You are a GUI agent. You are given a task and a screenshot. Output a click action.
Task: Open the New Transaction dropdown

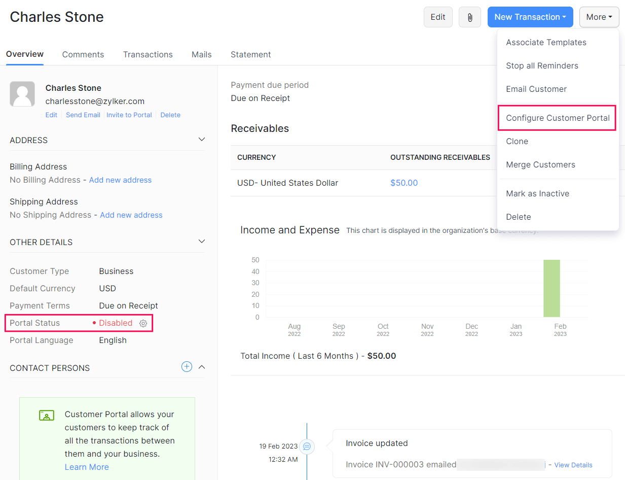530,17
